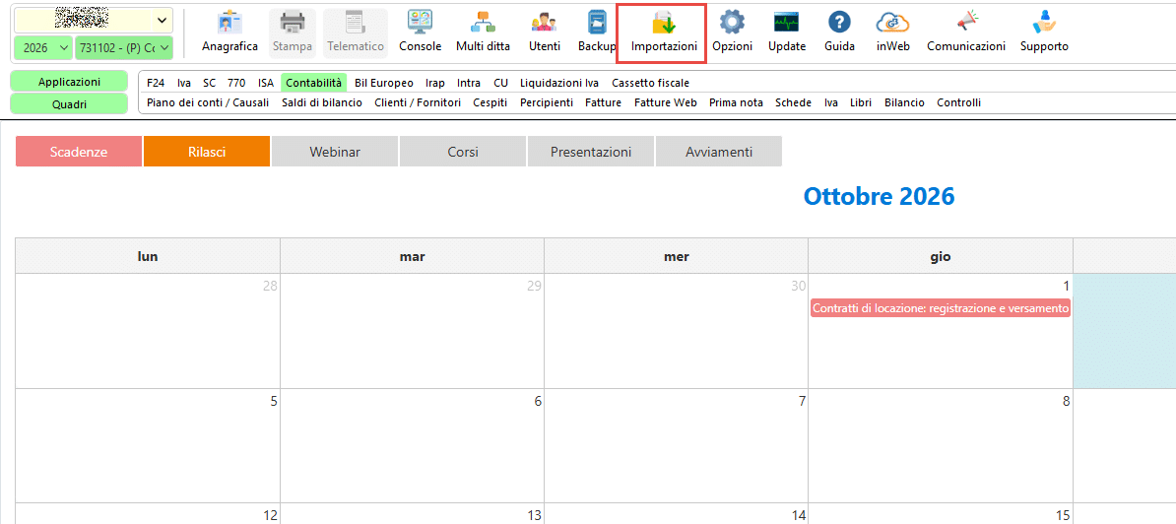
Task: Open Opzioni settings gear
Action: coord(732,33)
